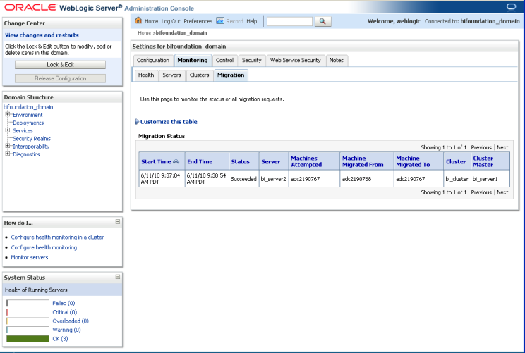Open Configure health monitoring in a cluster
The height and width of the screenshot is (353, 525).
57,237
